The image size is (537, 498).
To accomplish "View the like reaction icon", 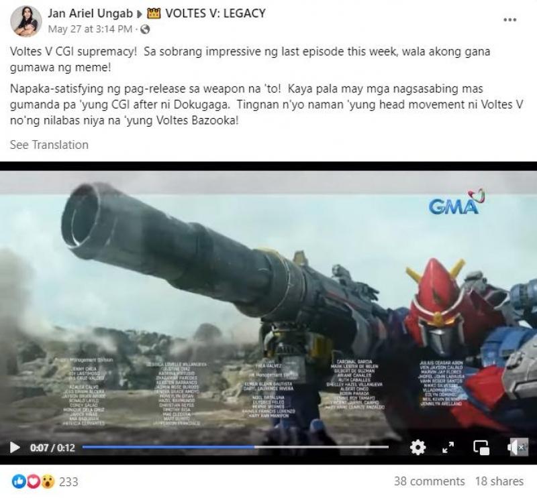I will [19, 482].
